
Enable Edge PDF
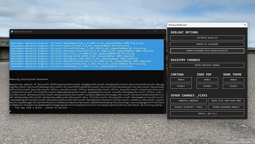pyautogui.click(x=207, y=80)
